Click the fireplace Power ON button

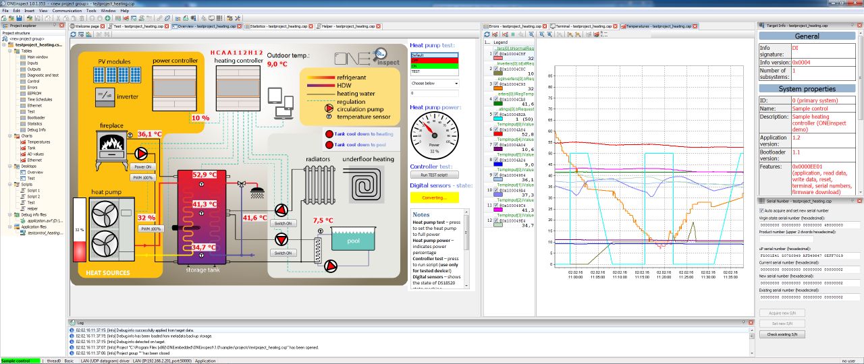[144, 166]
